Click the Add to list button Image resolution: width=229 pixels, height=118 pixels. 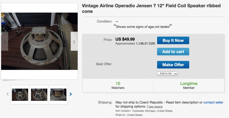tap(165, 73)
